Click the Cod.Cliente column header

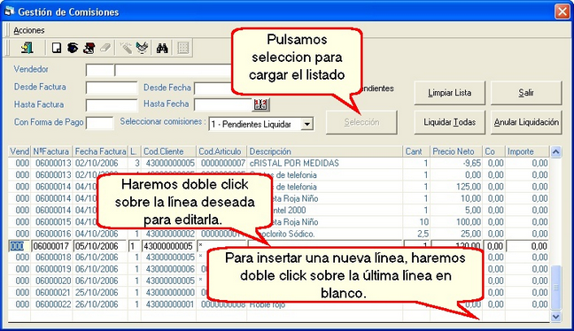click(x=169, y=151)
